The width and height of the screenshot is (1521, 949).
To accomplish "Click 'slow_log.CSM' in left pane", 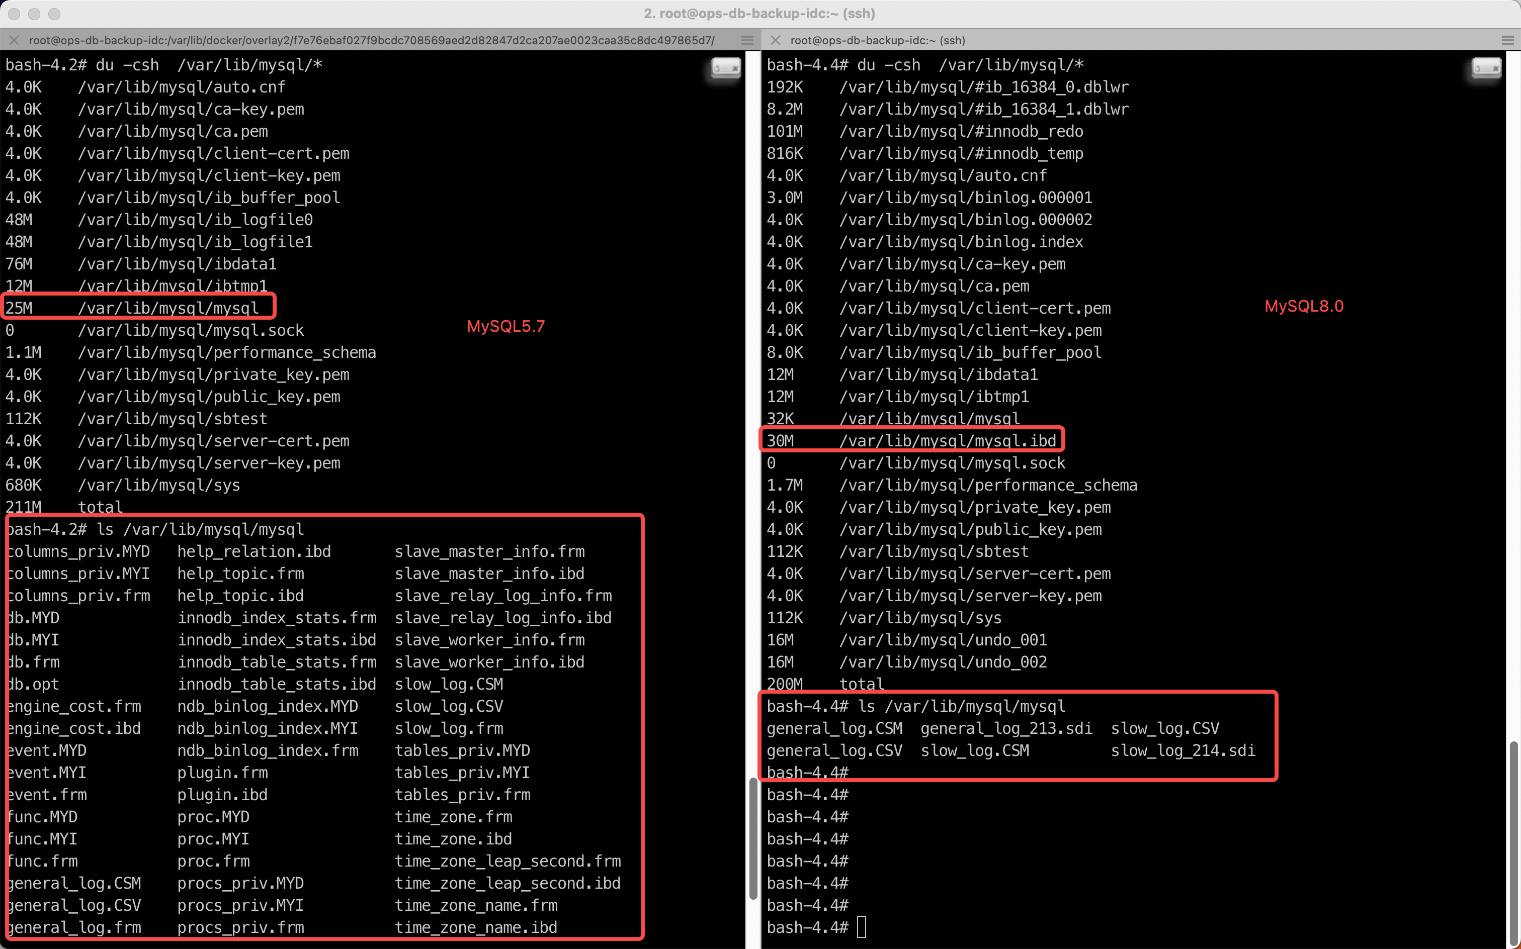I will click(x=449, y=684).
